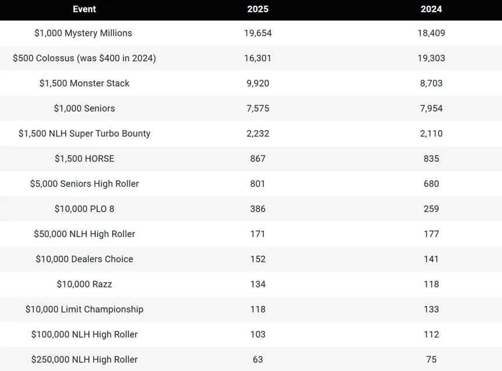This screenshot has height=371, width=502.
Task: Select the $5,000 Seniors High Roller cell
Action: (x=84, y=184)
